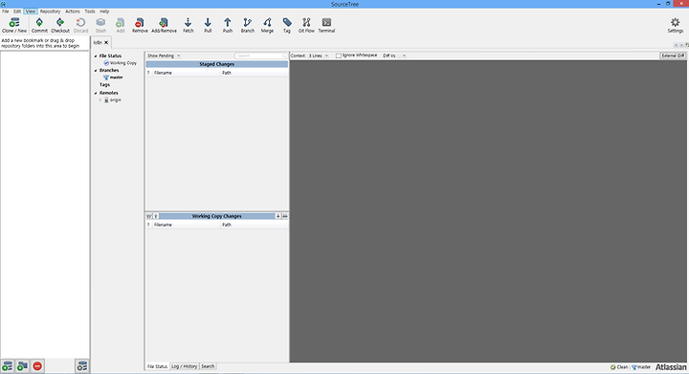Open the File menu
This screenshot has height=374, width=689.
pos(6,11)
